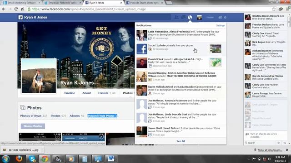Open Jason Shell status likes notification
This screenshot has width=291, height=163.
(181, 132)
